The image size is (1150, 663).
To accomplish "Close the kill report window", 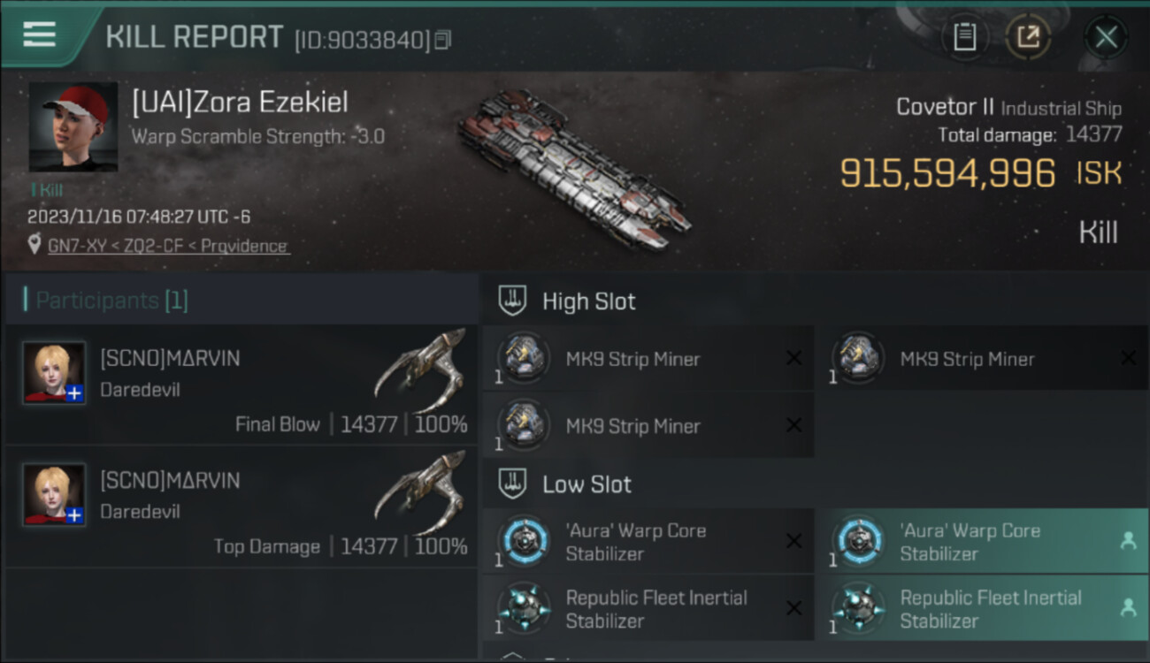I will 1106,37.
